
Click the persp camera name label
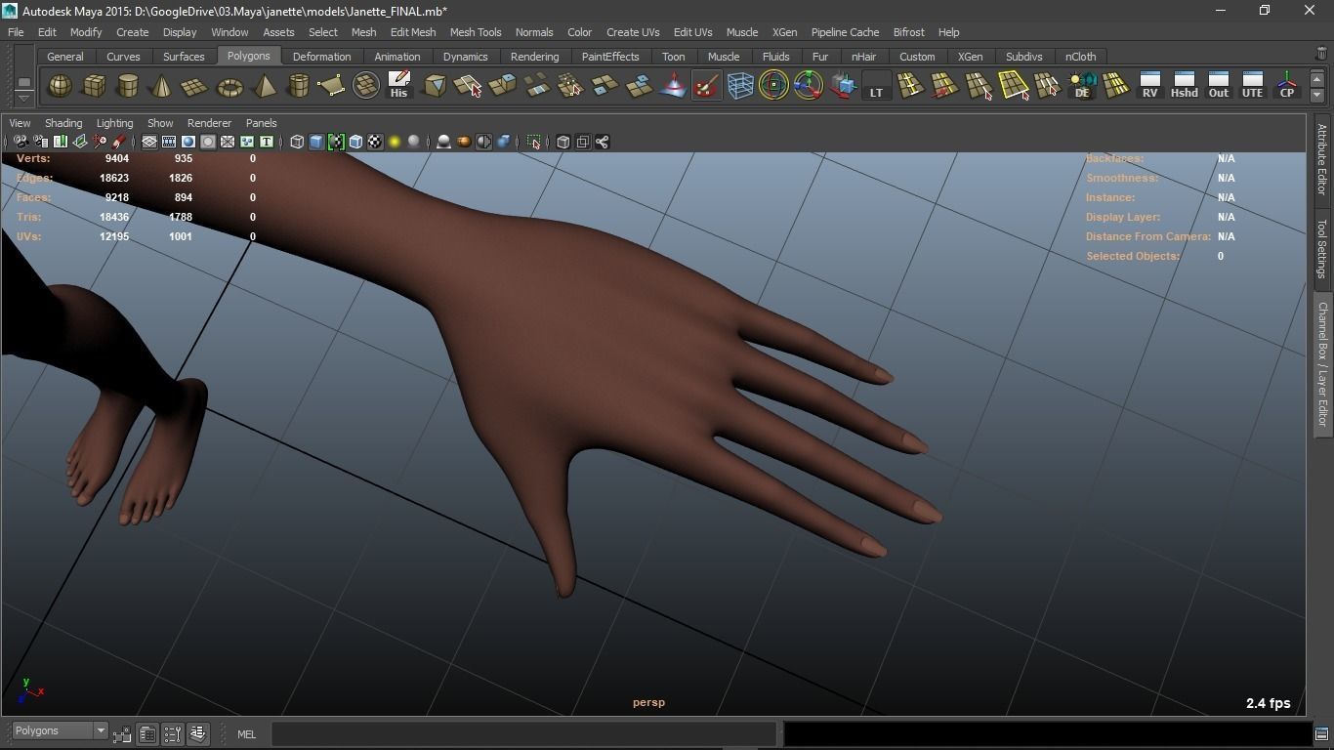648,702
